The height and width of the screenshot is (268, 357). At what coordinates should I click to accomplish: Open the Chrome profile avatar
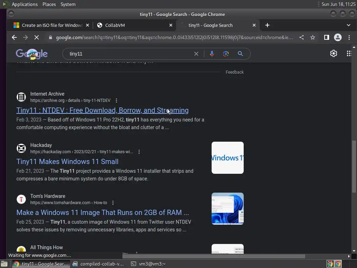tap(337, 37)
